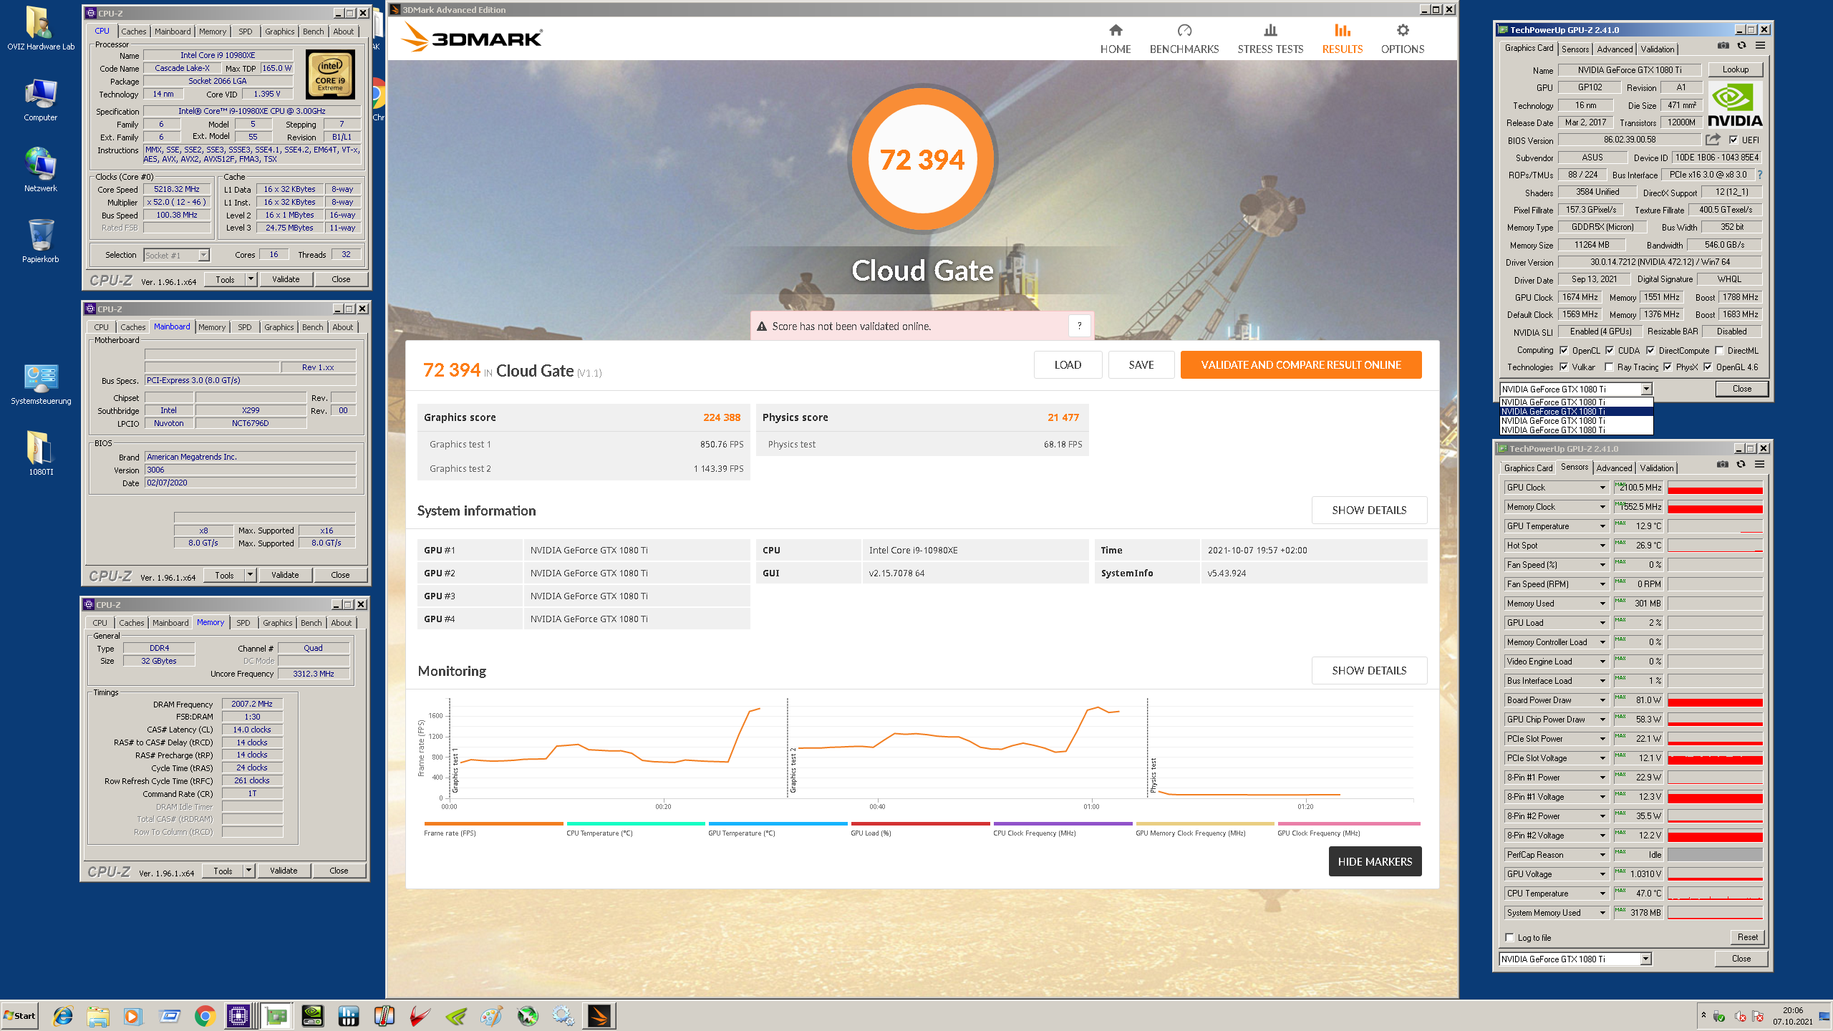Toggle the UEFI checkbox in GPU-Z

[x=1733, y=140]
